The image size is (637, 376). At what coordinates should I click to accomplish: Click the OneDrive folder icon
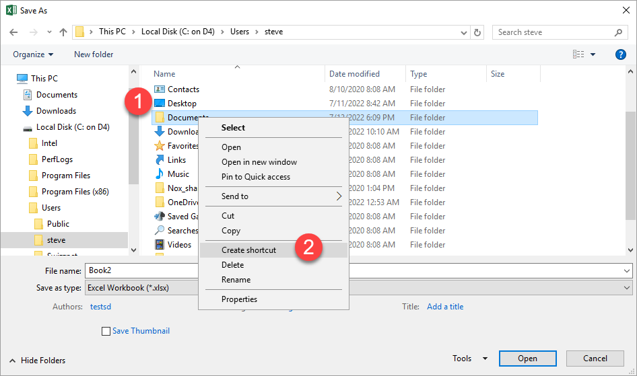(160, 202)
